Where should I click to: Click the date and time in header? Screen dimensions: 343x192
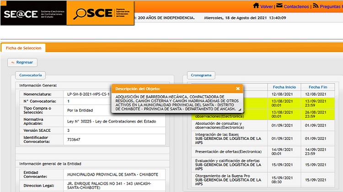245,18
